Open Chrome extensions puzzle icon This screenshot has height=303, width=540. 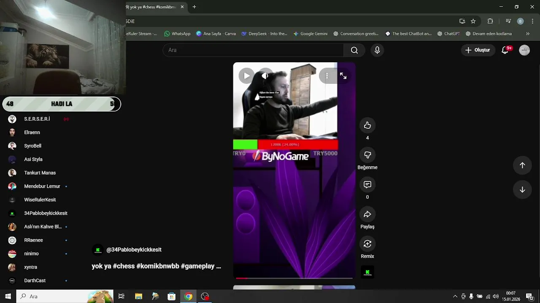490,21
